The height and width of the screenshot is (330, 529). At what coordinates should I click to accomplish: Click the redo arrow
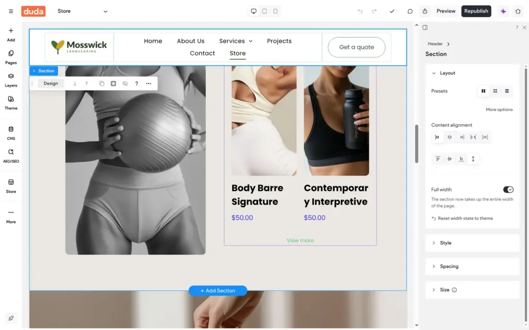tap(374, 11)
